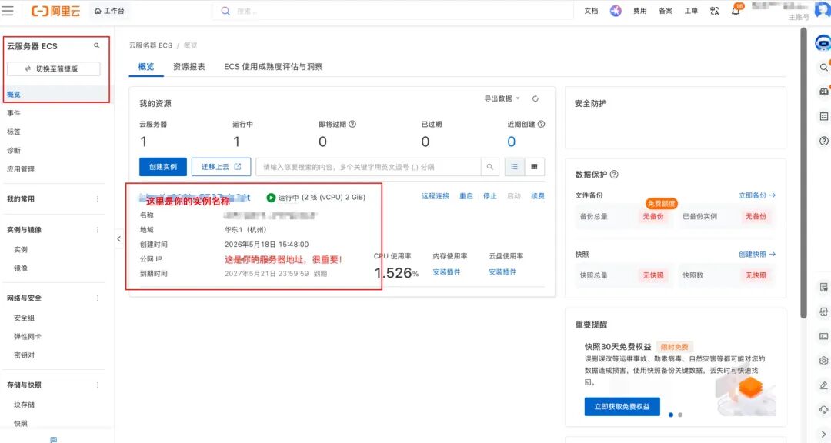Open the 工单 menu

click(691, 11)
